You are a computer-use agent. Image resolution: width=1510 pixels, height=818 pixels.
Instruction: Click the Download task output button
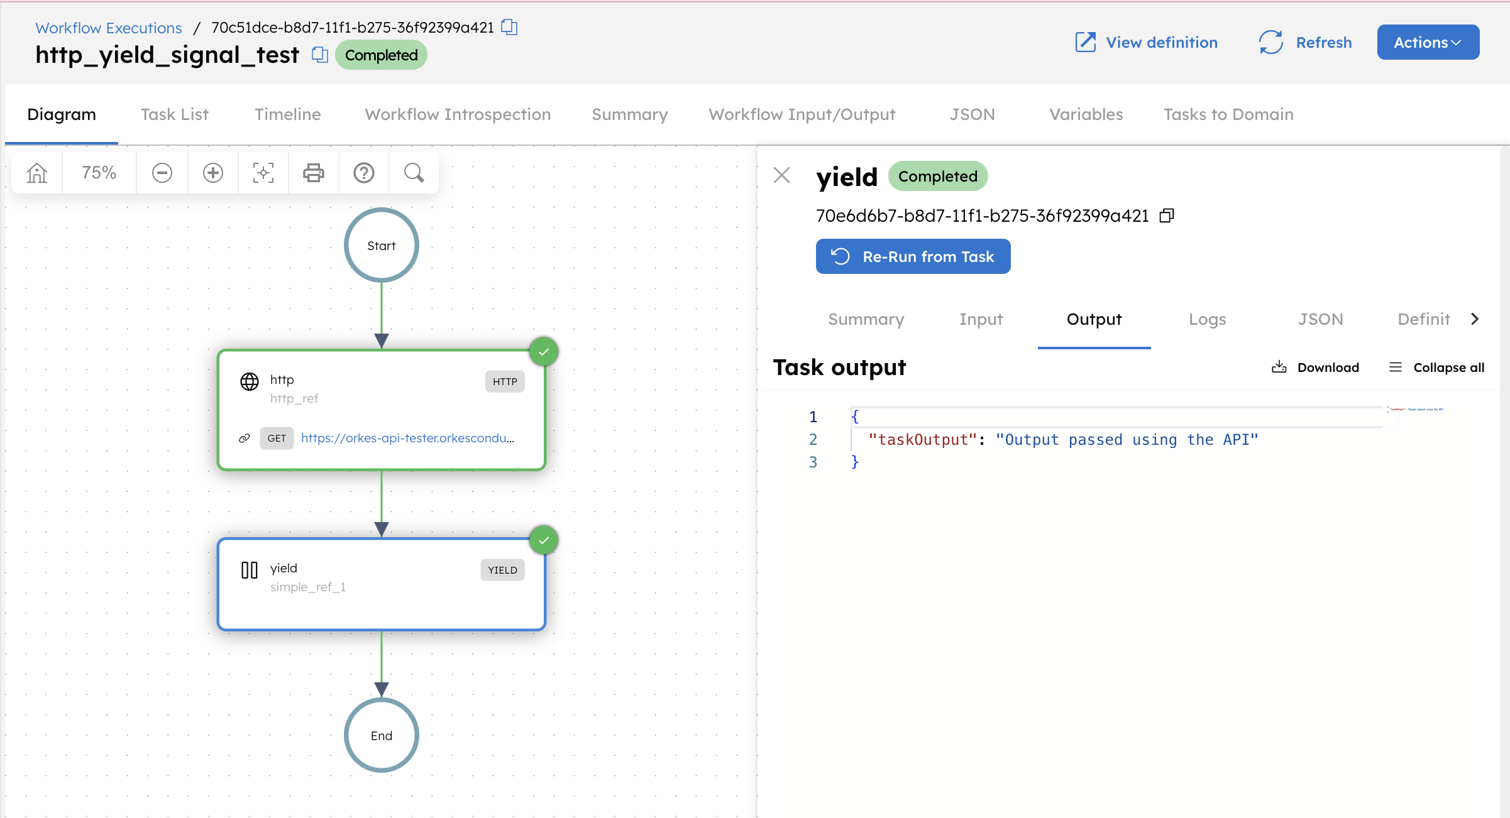[x=1315, y=368]
